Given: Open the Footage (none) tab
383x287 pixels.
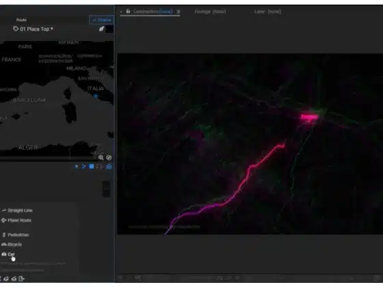Looking at the screenshot, I should point(210,12).
